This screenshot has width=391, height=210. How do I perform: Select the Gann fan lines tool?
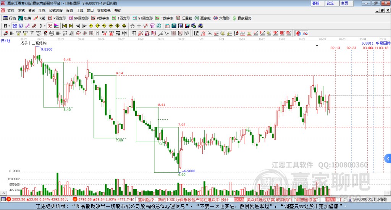pyautogui.click(x=141, y=33)
